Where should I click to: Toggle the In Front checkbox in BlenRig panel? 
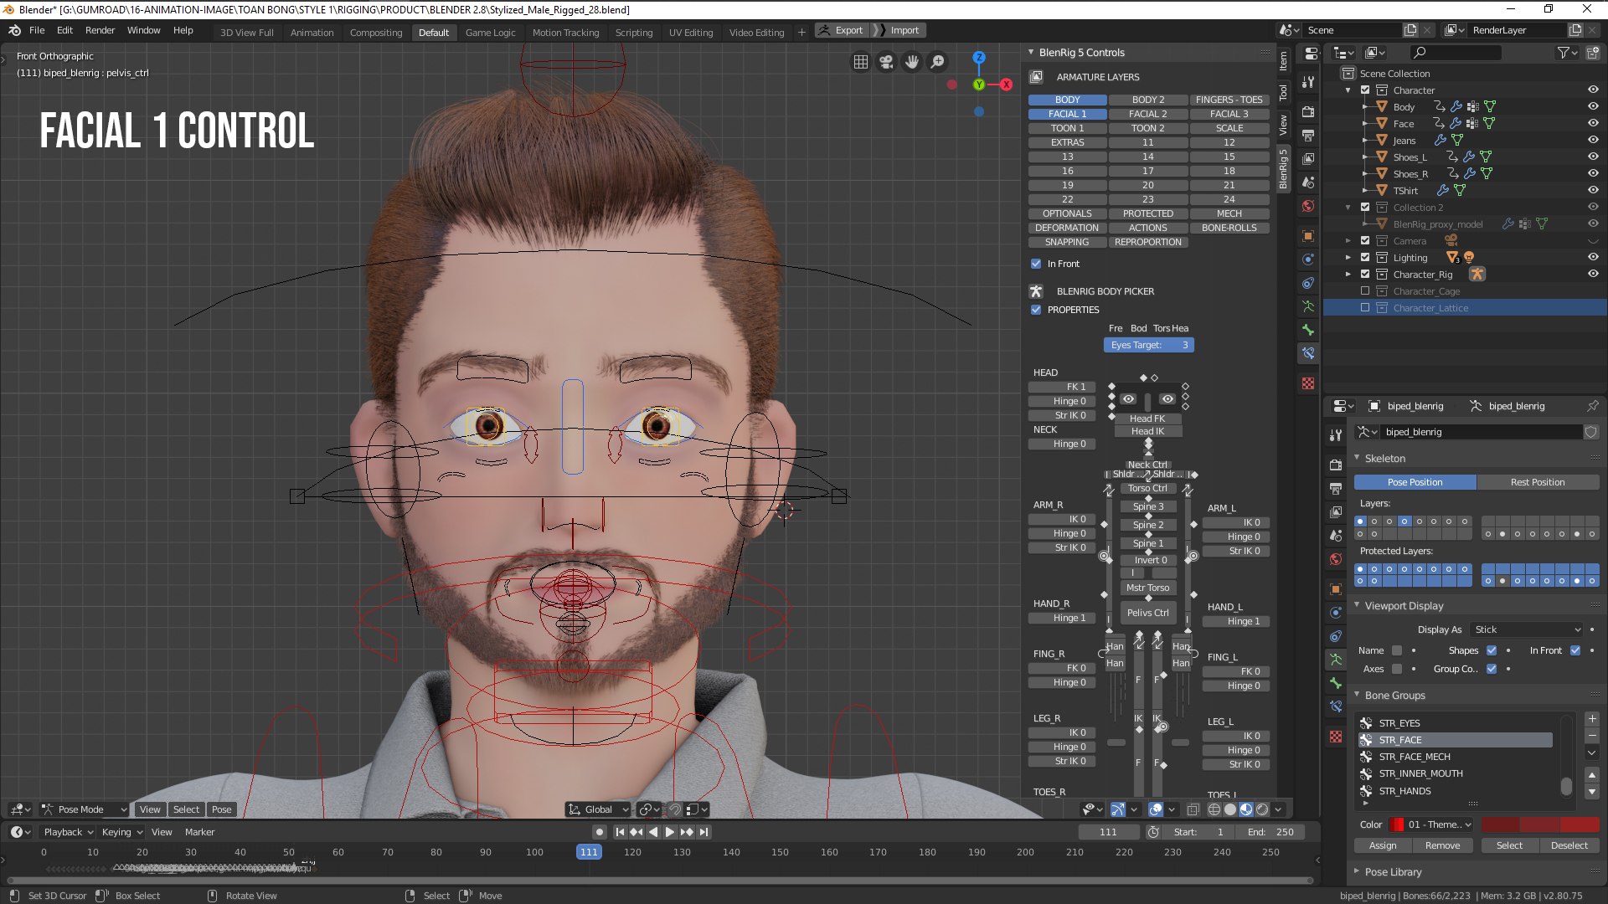pos(1036,264)
